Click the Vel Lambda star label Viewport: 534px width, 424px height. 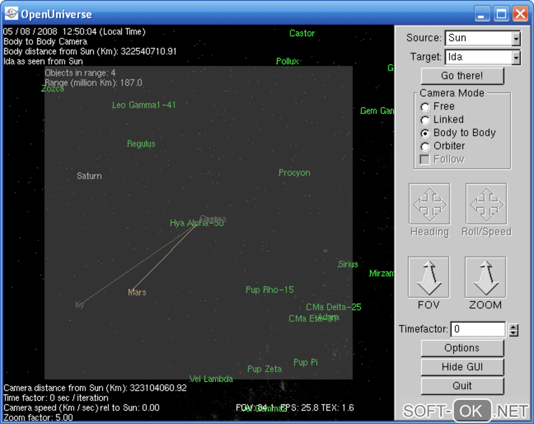[x=211, y=379]
